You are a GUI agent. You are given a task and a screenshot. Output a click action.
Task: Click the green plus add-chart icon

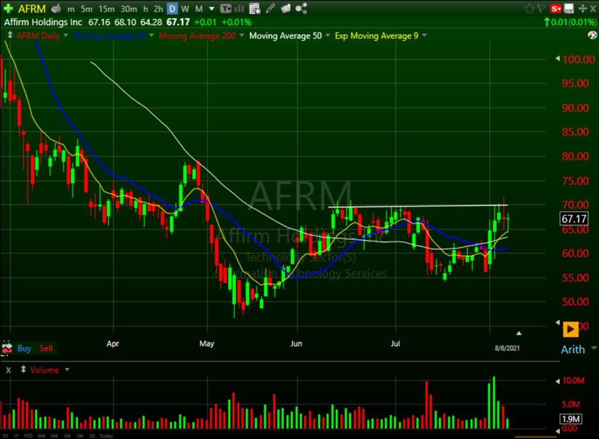8,8
